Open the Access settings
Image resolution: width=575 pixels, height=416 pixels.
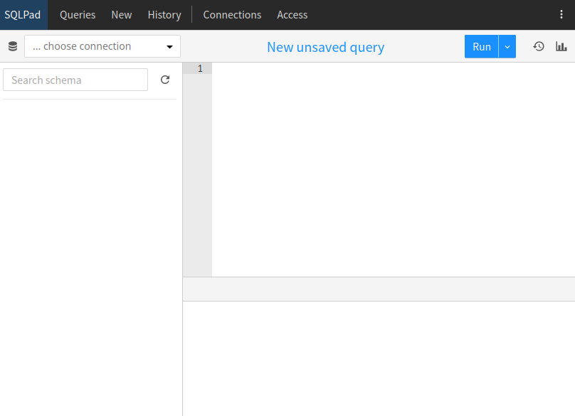pyautogui.click(x=292, y=15)
